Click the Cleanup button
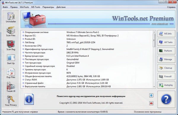Screen dimensions: 178x115 (x=166, y=68)
